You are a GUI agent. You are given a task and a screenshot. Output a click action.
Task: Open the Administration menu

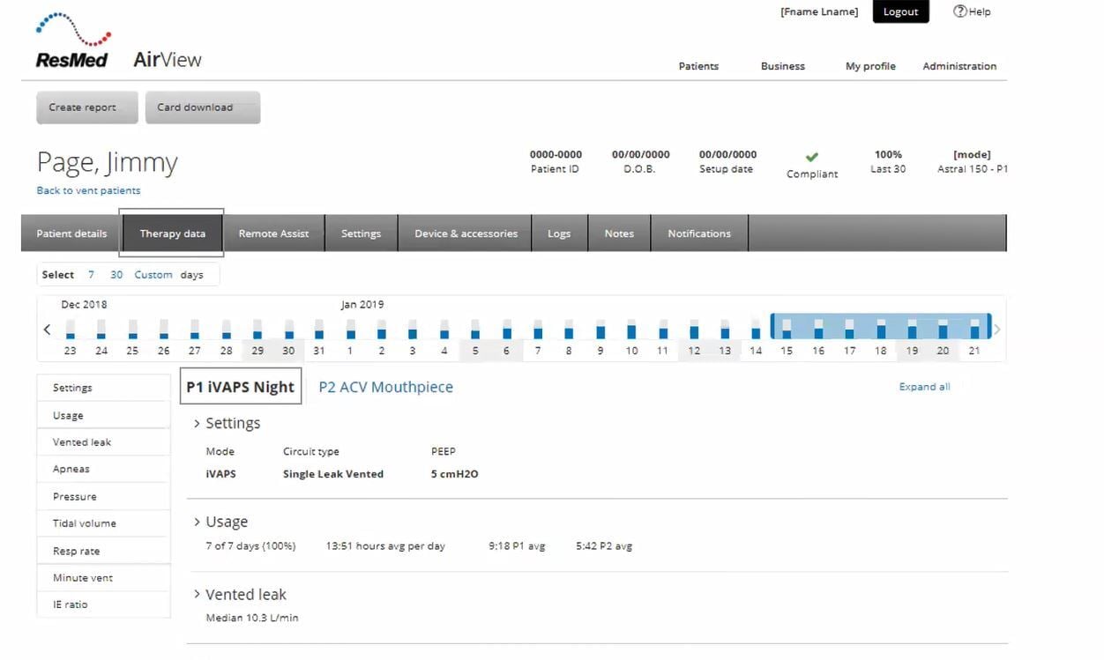[x=959, y=66]
